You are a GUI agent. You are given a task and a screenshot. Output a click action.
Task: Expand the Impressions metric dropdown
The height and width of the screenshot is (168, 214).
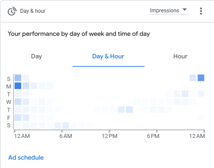[x=169, y=11]
